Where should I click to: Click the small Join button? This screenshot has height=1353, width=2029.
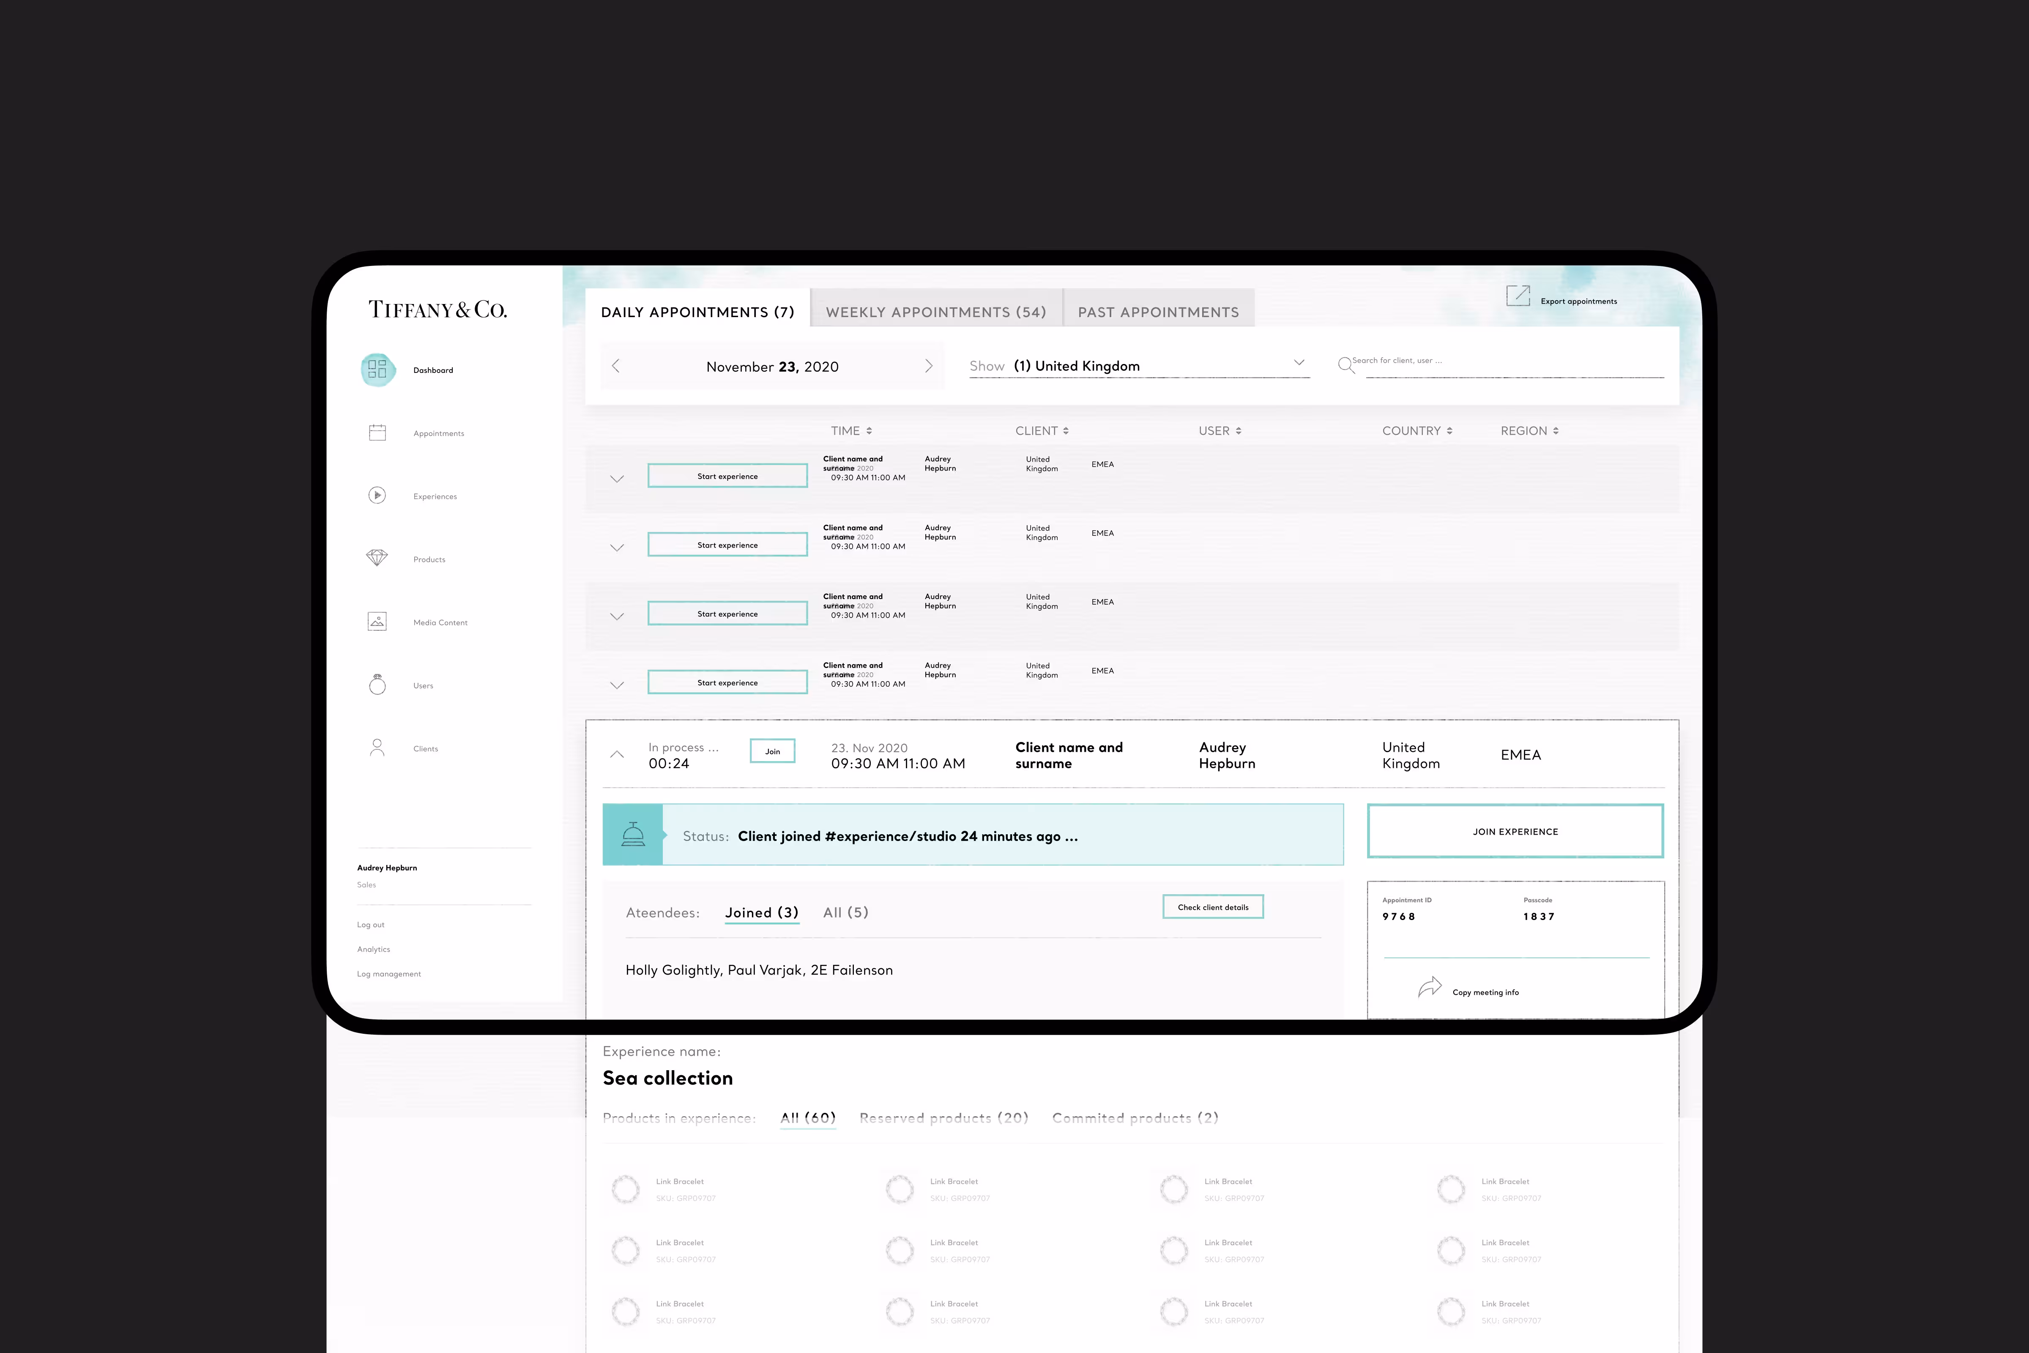772,751
